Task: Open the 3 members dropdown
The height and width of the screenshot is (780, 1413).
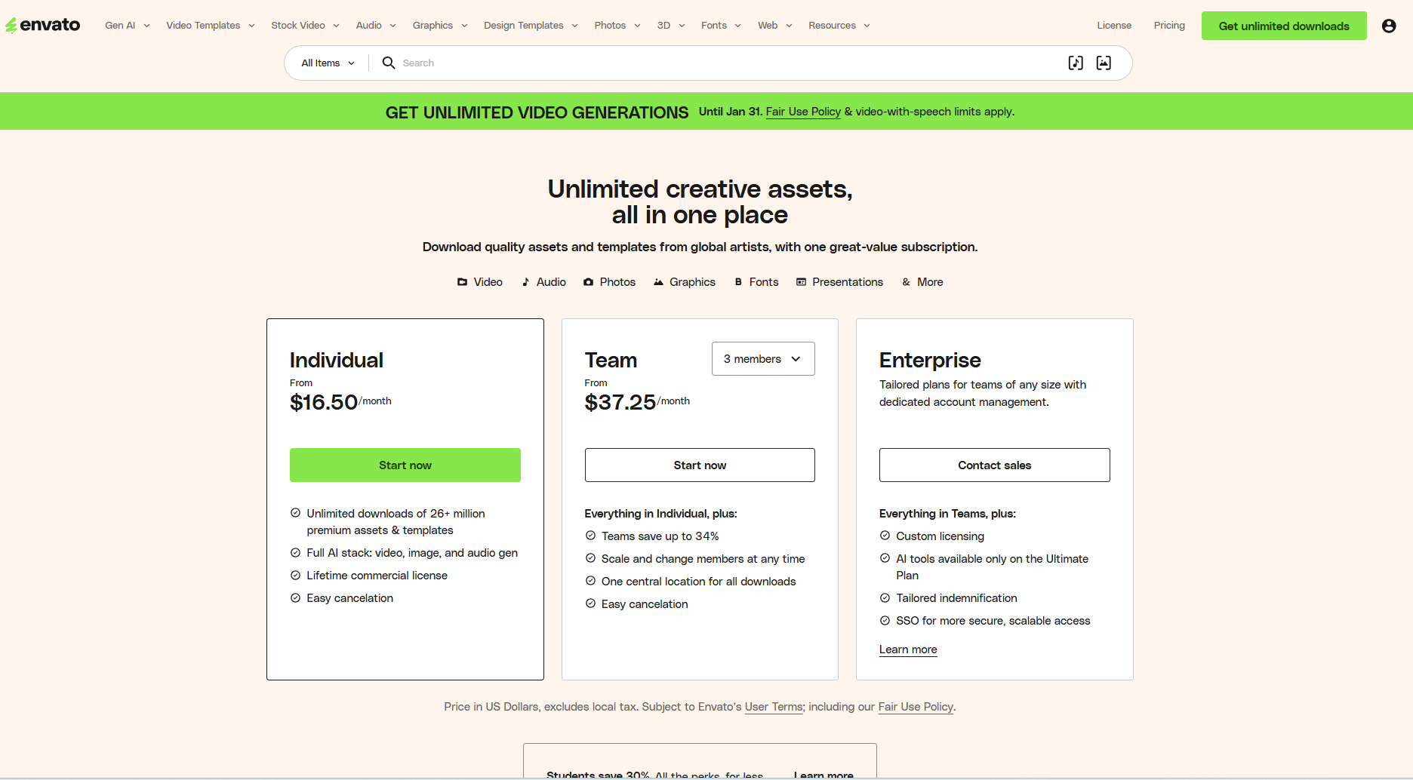Action: click(x=762, y=358)
